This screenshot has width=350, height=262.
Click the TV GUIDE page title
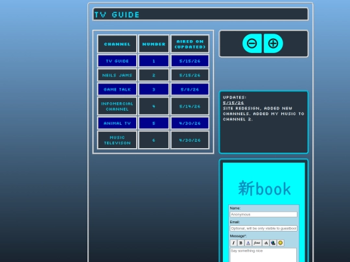pos(117,15)
